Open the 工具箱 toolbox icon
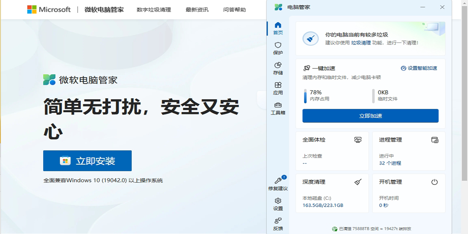The height and width of the screenshot is (234, 468). [278, 105]
